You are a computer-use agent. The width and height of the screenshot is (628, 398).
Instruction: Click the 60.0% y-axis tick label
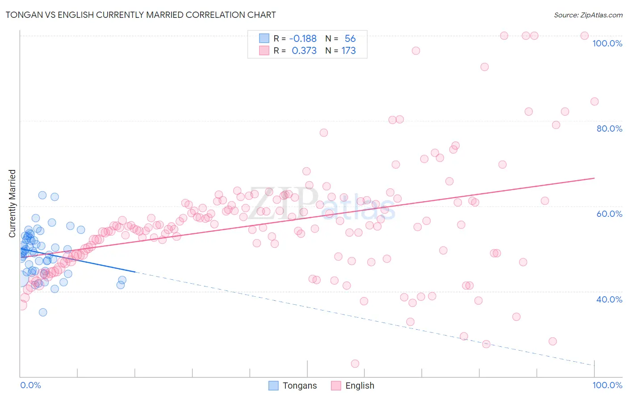609,214
